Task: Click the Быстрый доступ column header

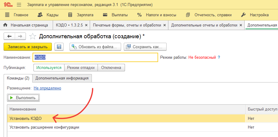Action: click(x=262, y=109)
